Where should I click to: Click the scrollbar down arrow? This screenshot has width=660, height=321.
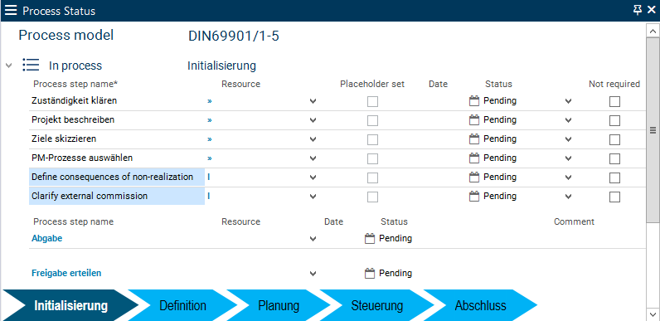653,314
